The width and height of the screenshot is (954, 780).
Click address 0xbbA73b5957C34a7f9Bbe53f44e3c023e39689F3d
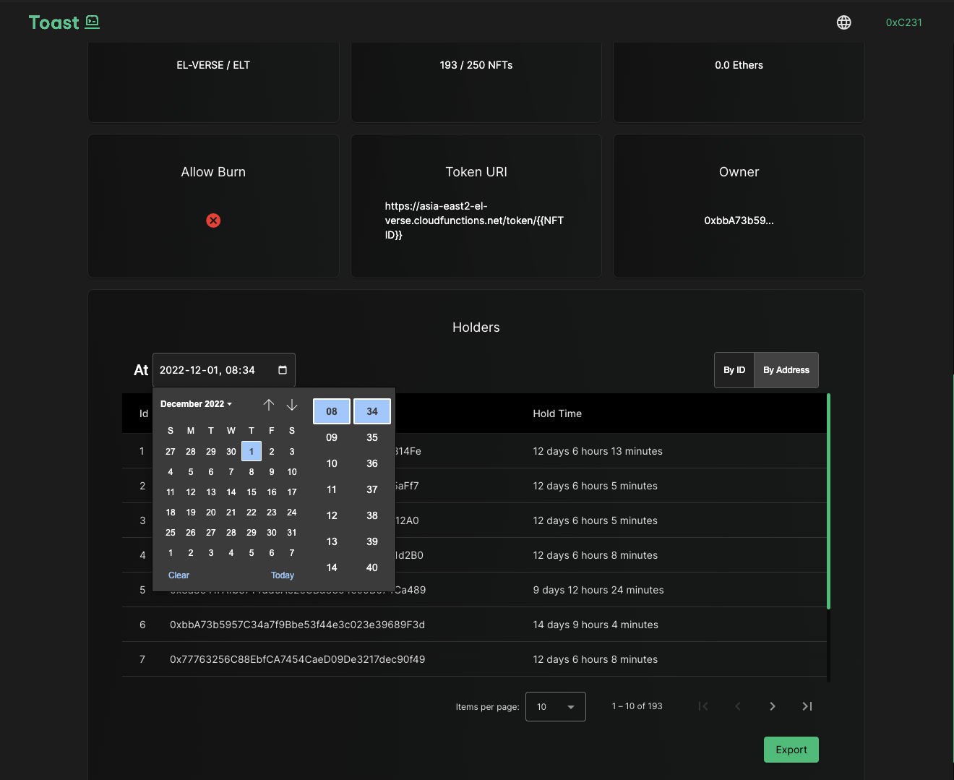click(297, 625)
